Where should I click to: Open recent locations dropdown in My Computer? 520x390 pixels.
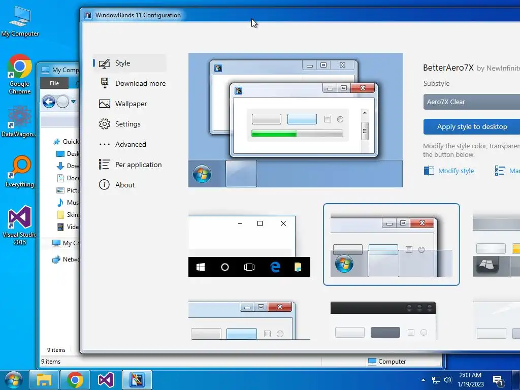(x=73, y=102)
